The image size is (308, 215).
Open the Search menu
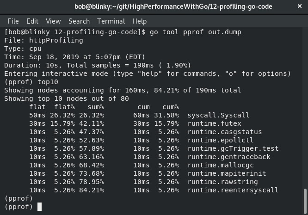79,21
